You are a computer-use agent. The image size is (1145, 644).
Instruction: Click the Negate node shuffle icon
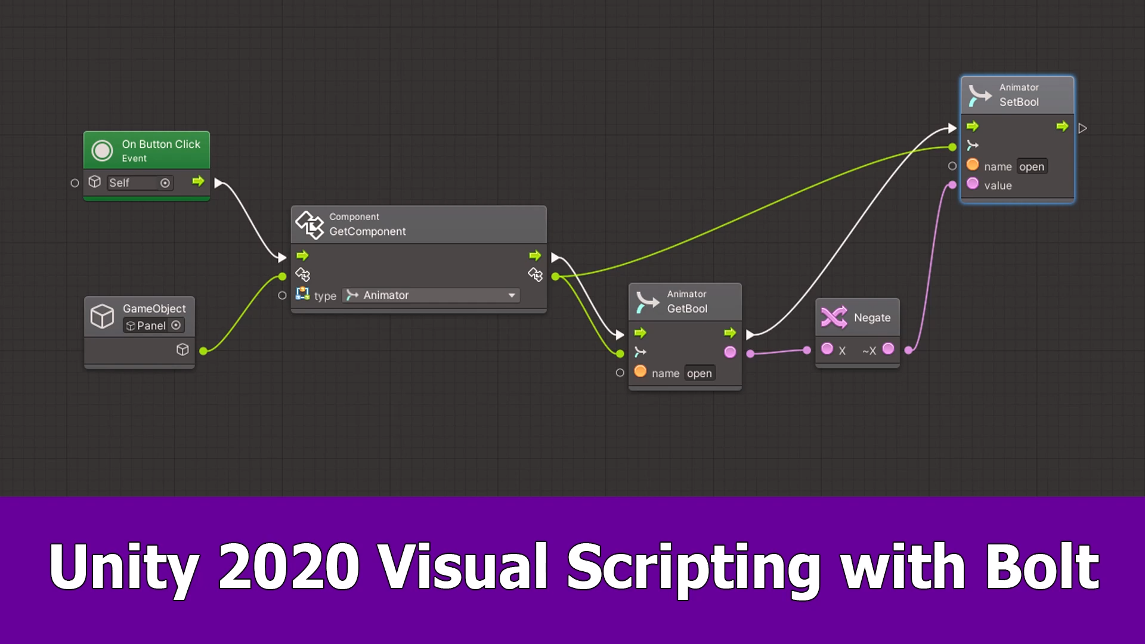[834, 317]
